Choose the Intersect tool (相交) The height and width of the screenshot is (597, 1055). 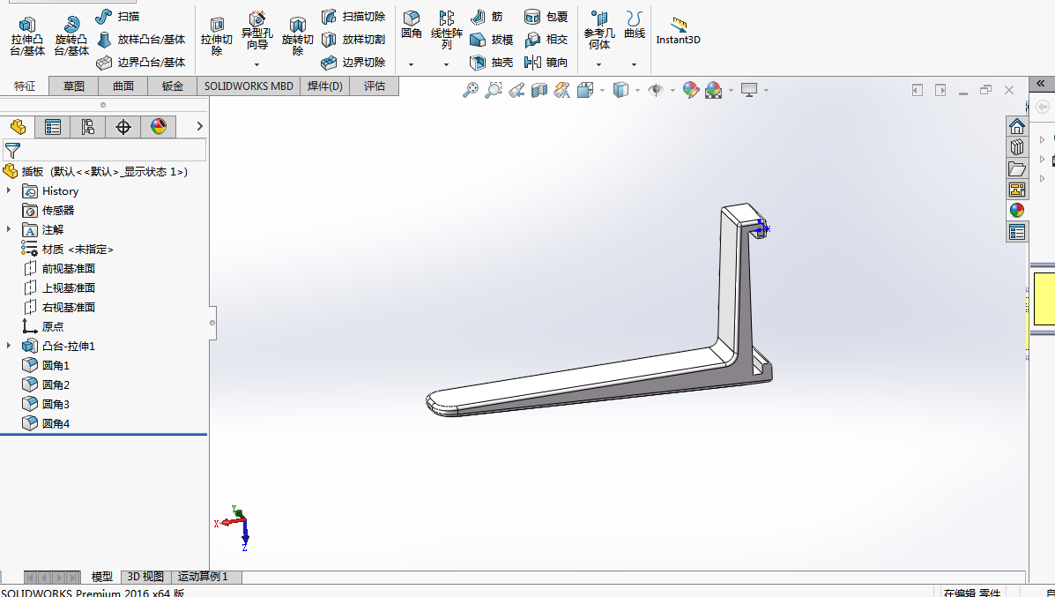tap(546, 40)
